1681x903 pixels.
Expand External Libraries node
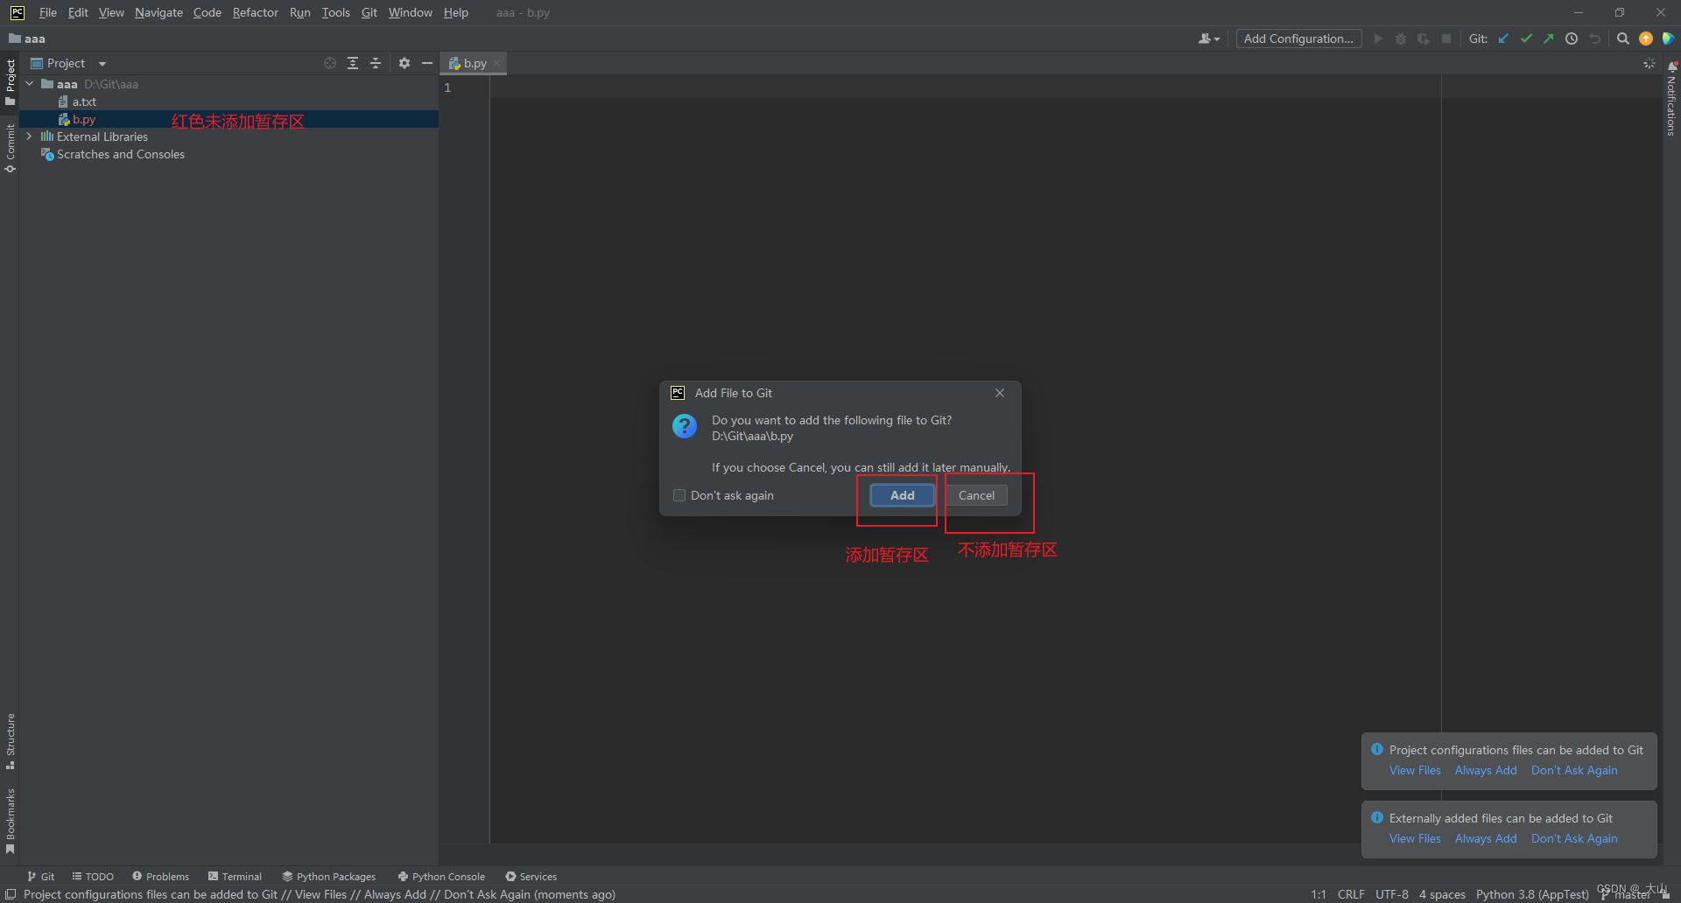(x=30, y=136)
